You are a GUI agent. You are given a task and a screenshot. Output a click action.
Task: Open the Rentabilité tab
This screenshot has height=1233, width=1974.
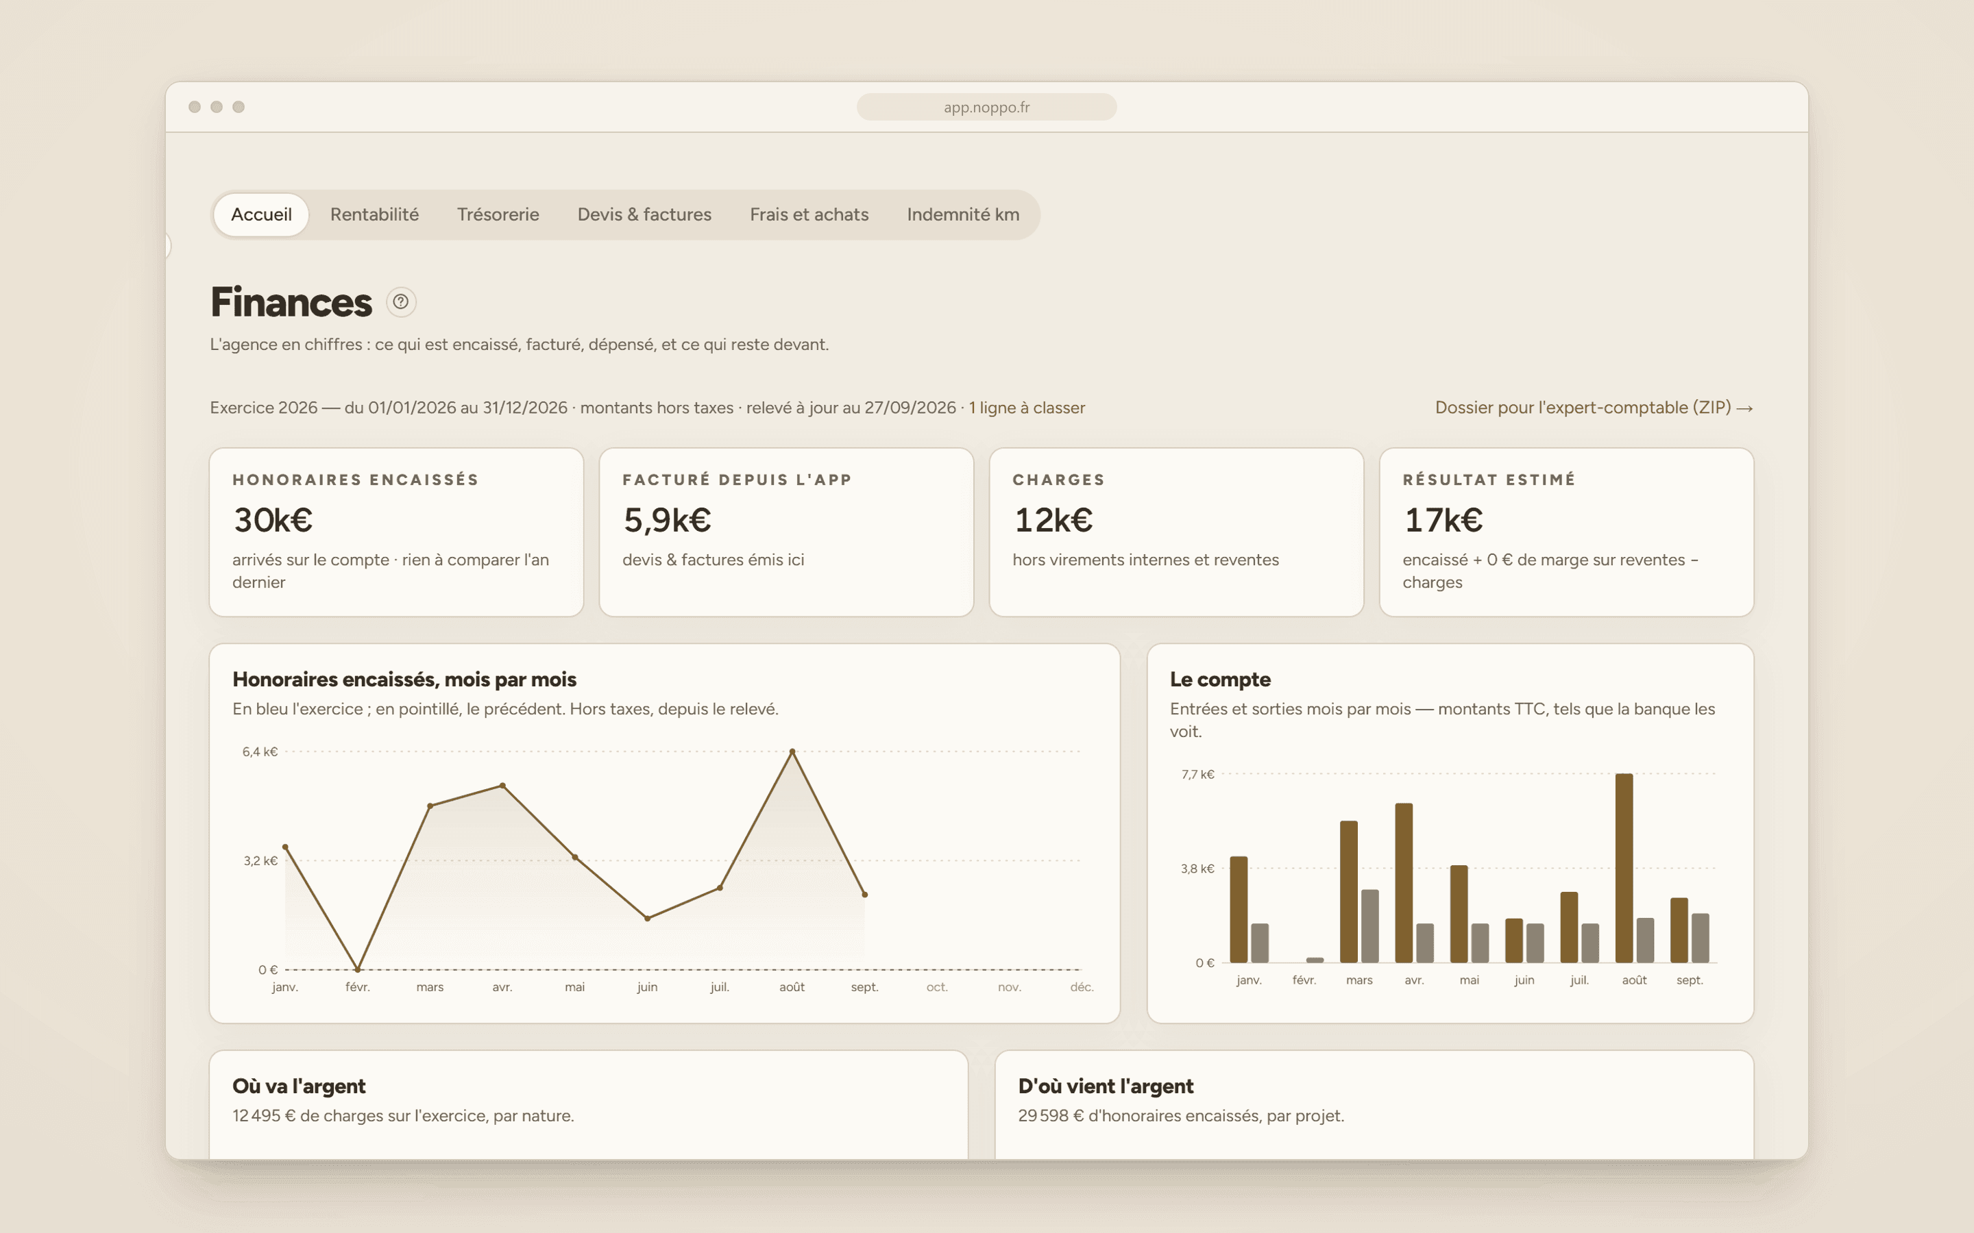(374, 214)
